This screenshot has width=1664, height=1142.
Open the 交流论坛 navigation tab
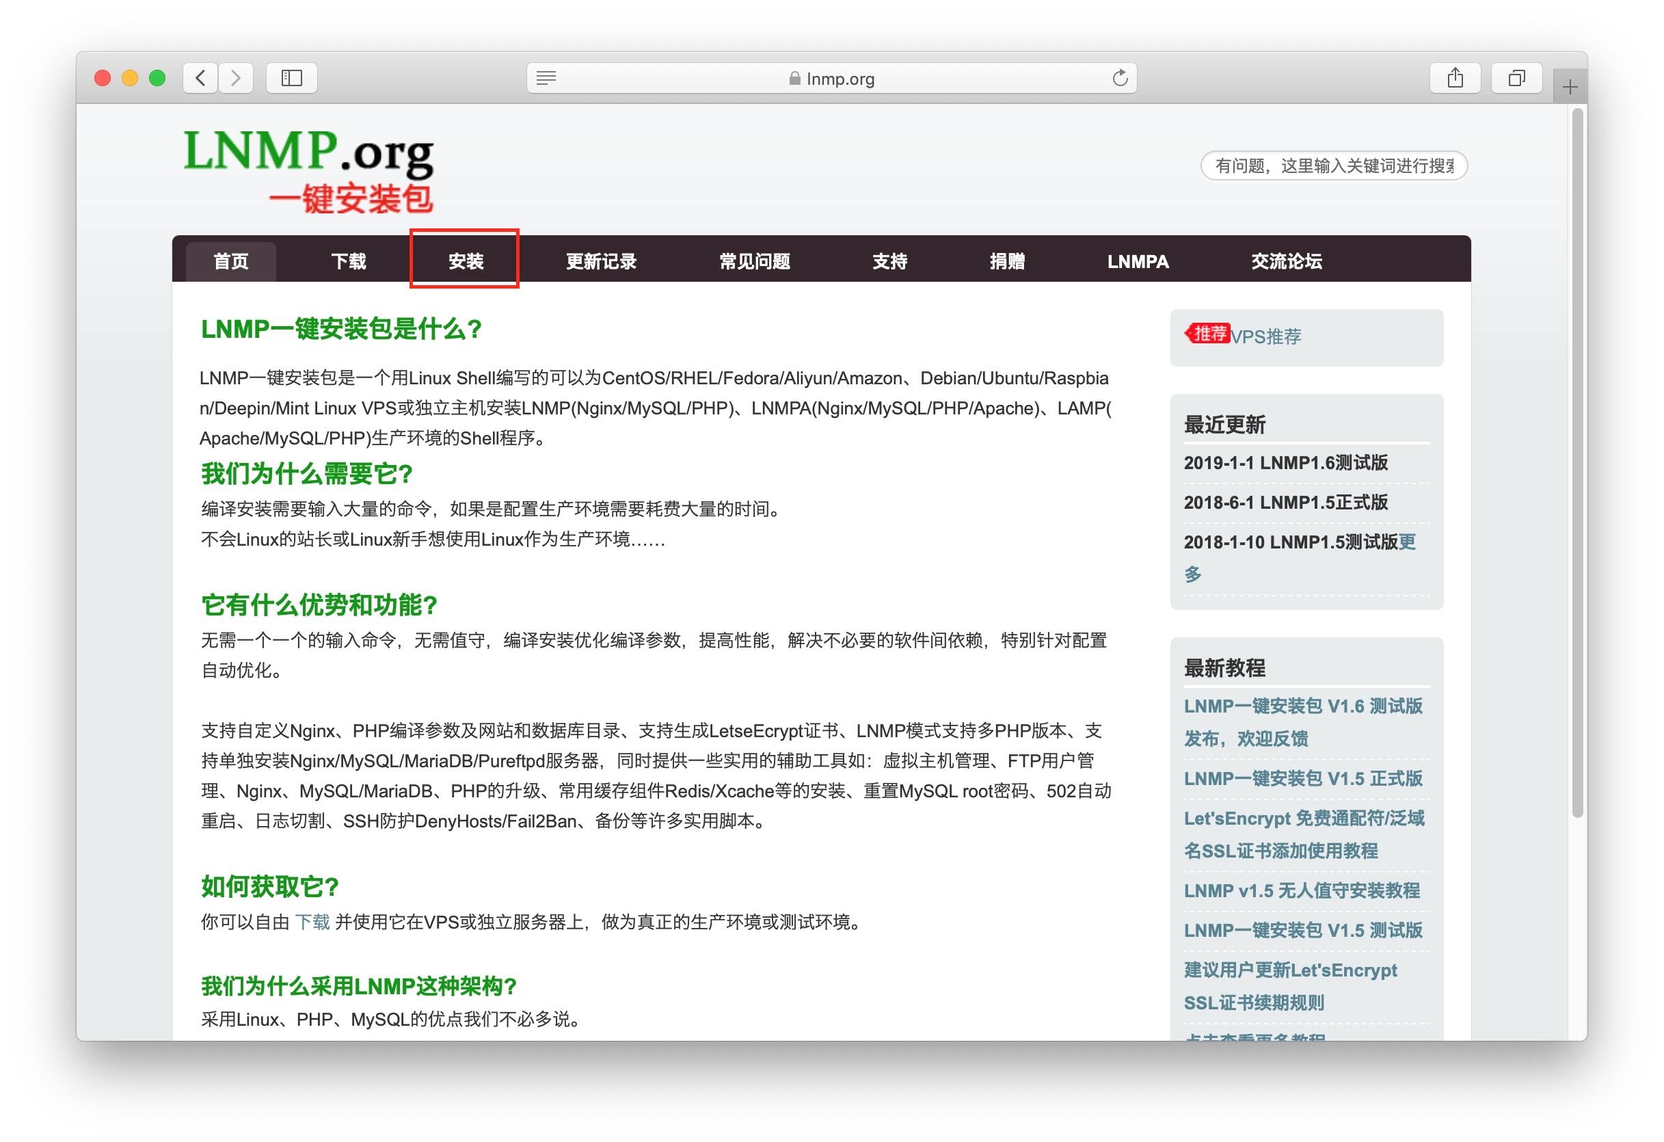coord(1287,261)
